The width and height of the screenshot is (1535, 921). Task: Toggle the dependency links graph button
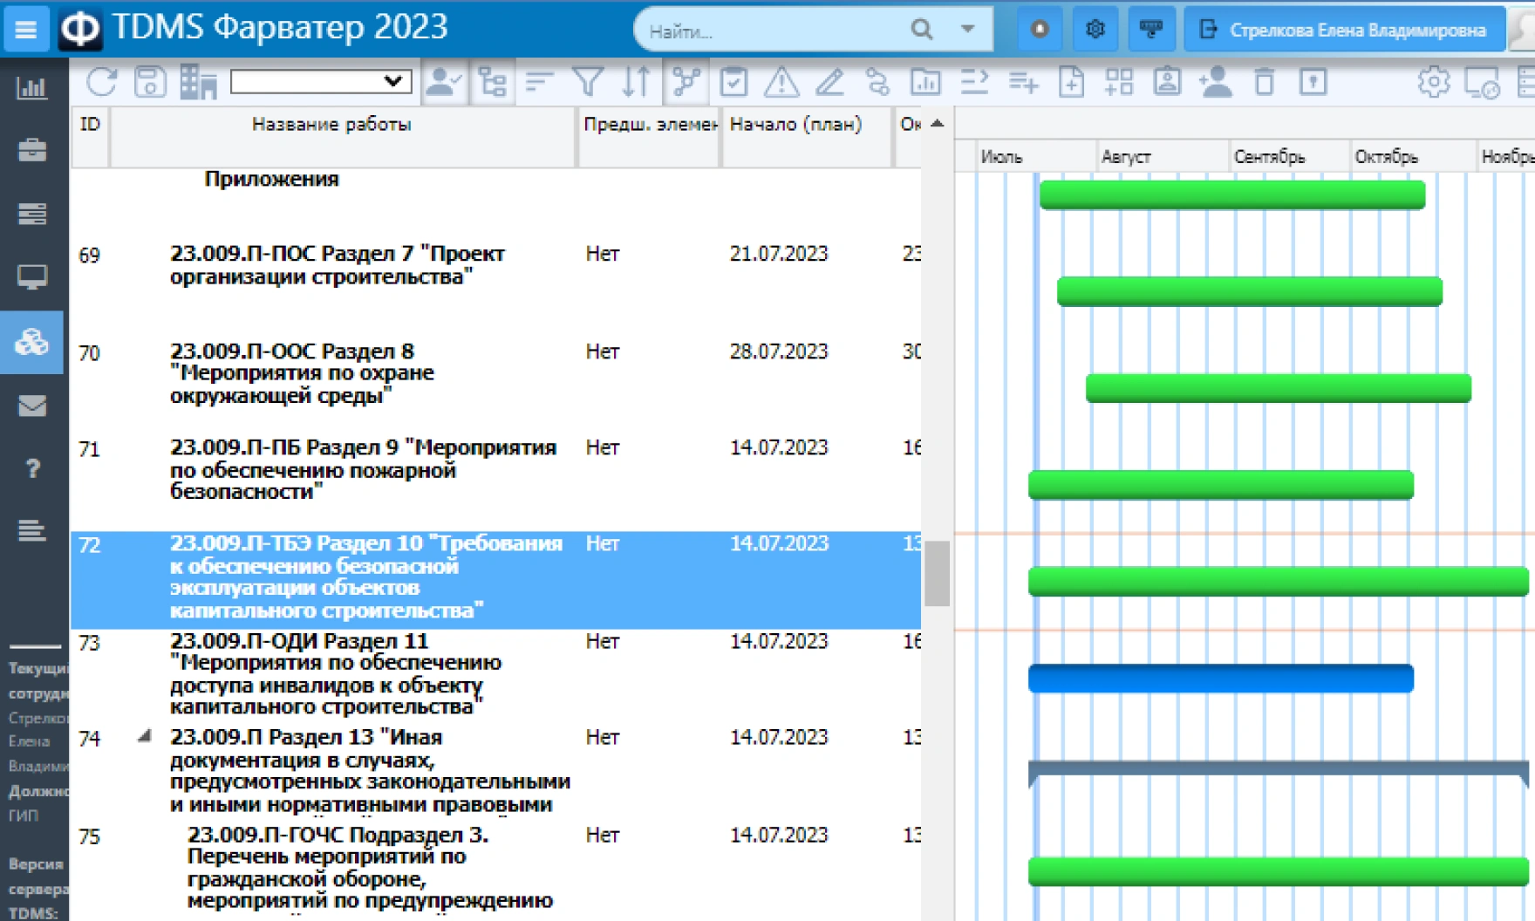click(x=686, y=82)
